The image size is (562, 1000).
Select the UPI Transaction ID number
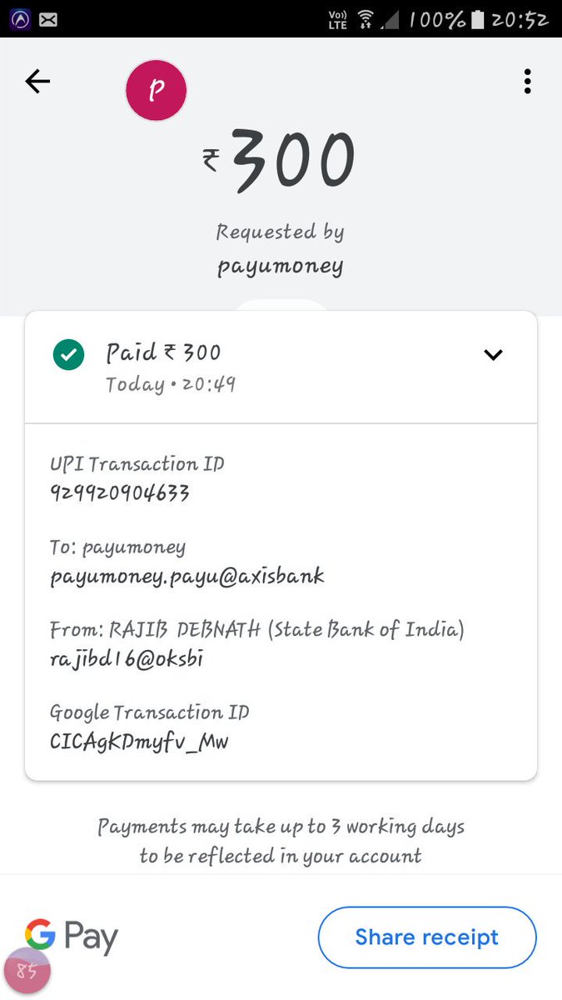tap(120, 493)
